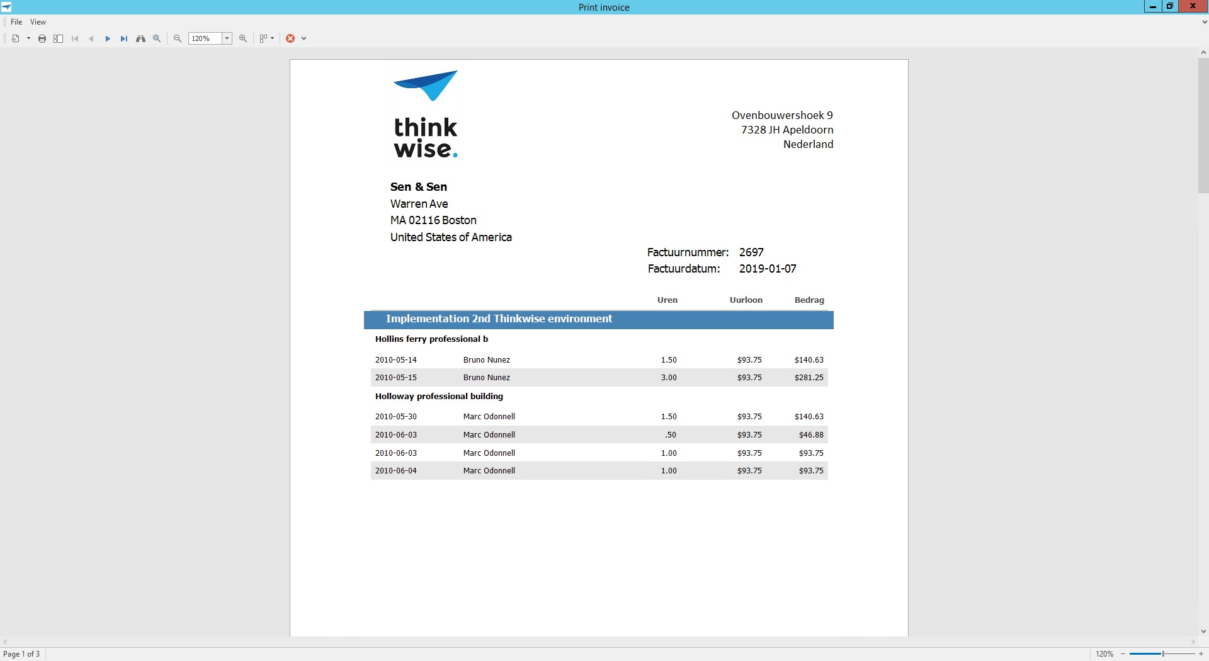Click the zoom in toolbar icon
The width and height of the screenshot is (1209, 661).
pyautogui.click(x=243, y=38)
